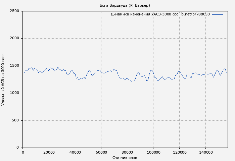Click the 140000 x-axis tick label

click(x=205, y=152)
